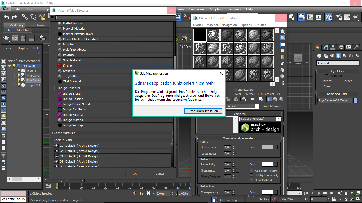Toggle the selection lock padlock icon

click(141, 193)
